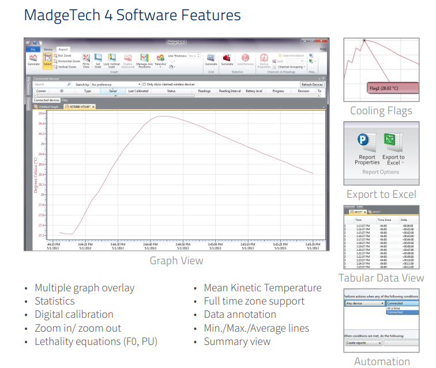Viewport: 436px width, 368px height.
Task: Click the line style icon below Line Thickness
Action: coord(171,62)
